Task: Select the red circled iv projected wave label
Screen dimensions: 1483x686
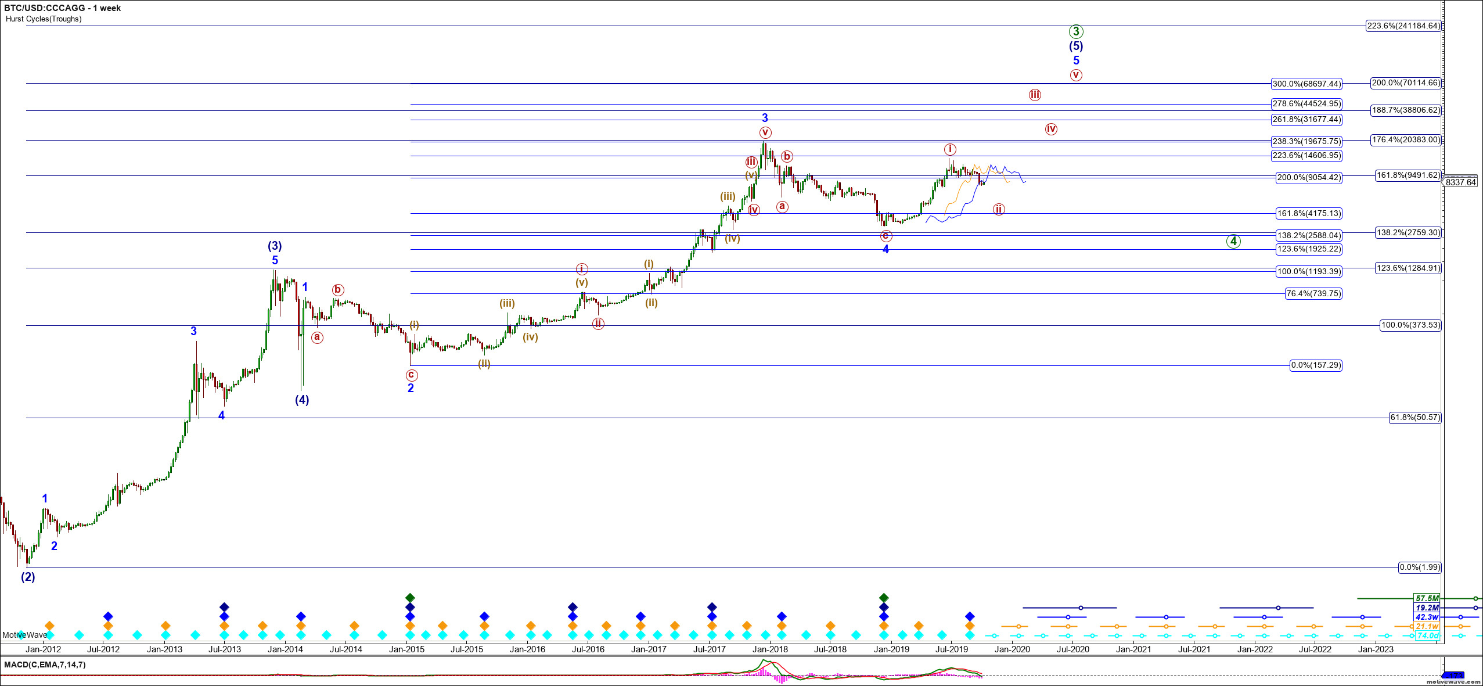Action: 1051,129
